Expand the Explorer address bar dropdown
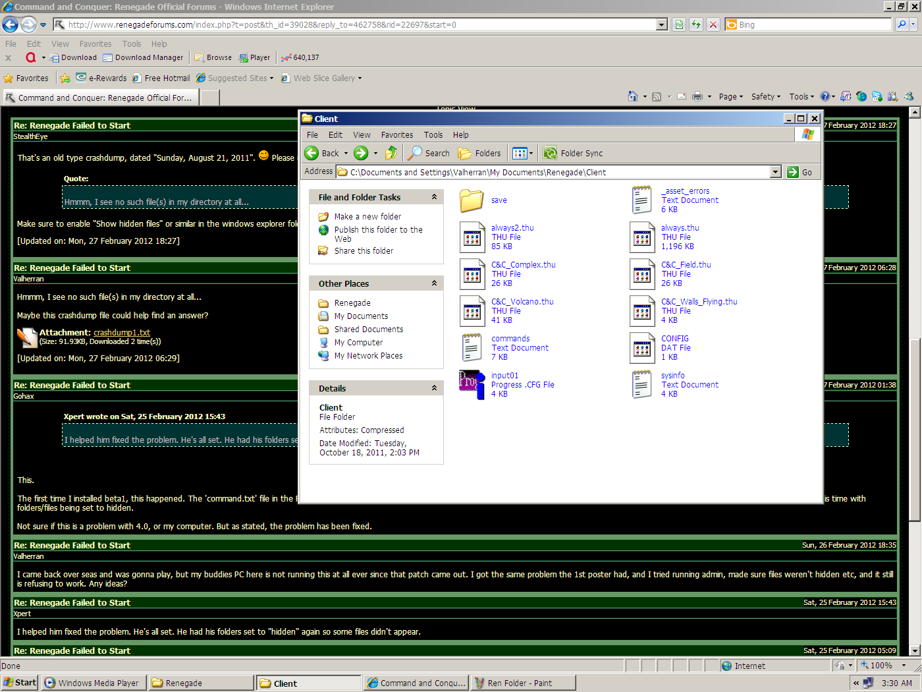The image size is (922, 692). tap(775, 172)
